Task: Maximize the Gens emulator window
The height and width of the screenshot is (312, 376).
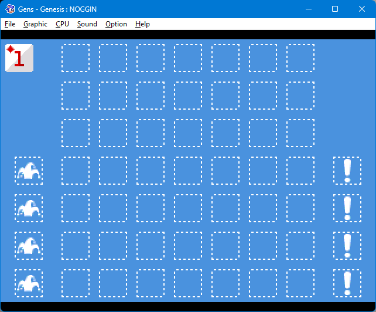Action: click(335, 9)
